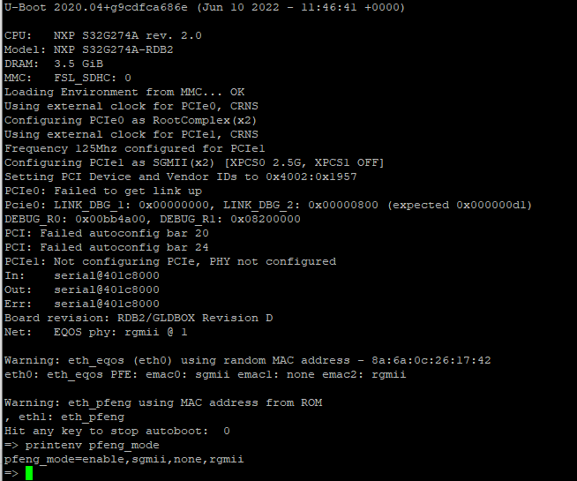577x481 pixels.
Task: Click the pfeng_mode=enable,sgmii,none,rgmii output line
Action: 124,459
